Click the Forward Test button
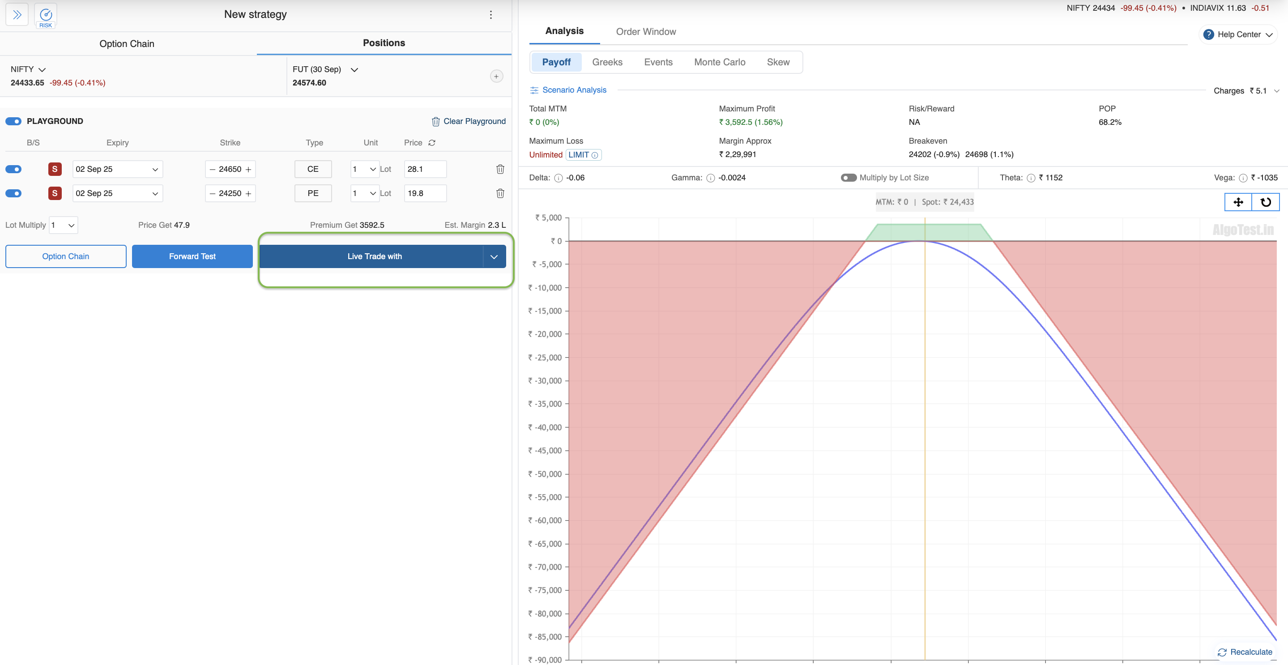Image resolution: width=1288 pixels, height=665 pixels. click(x=192, y=256)
